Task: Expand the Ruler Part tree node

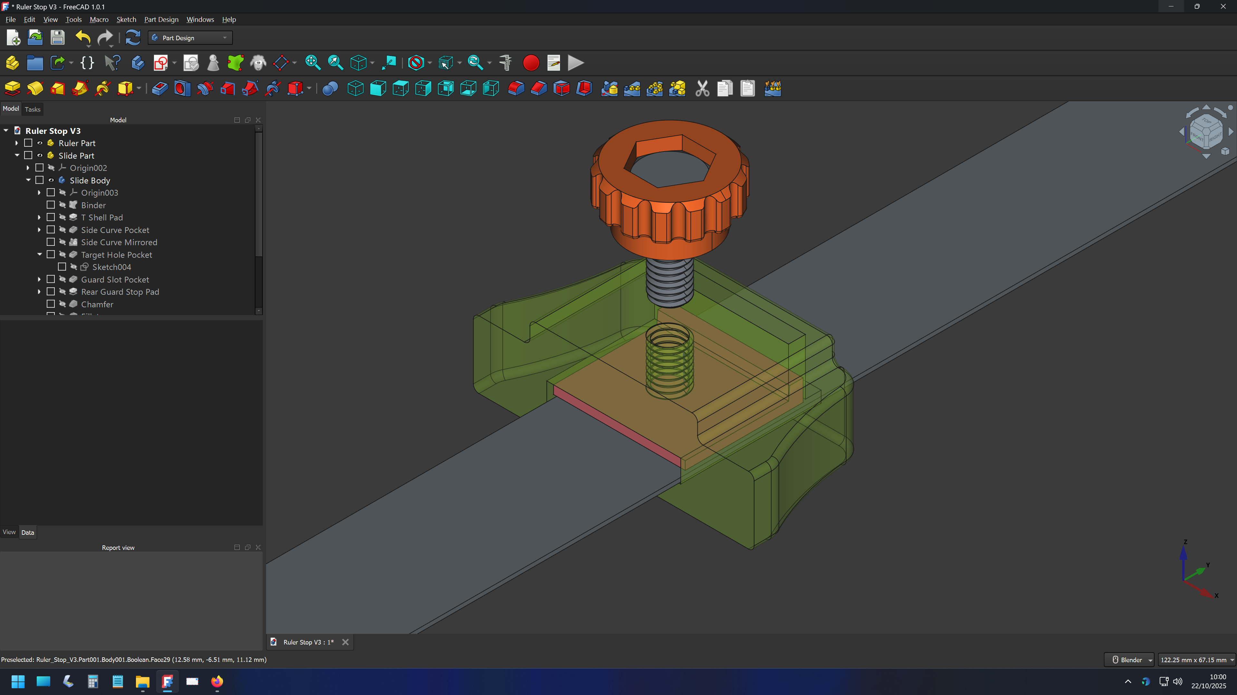Action: (17, 143)
